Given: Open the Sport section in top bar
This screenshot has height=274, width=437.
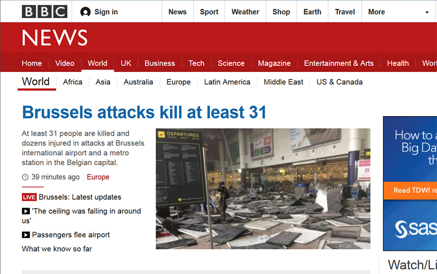Looking at the screenshot, I should [x=209, y=12].
